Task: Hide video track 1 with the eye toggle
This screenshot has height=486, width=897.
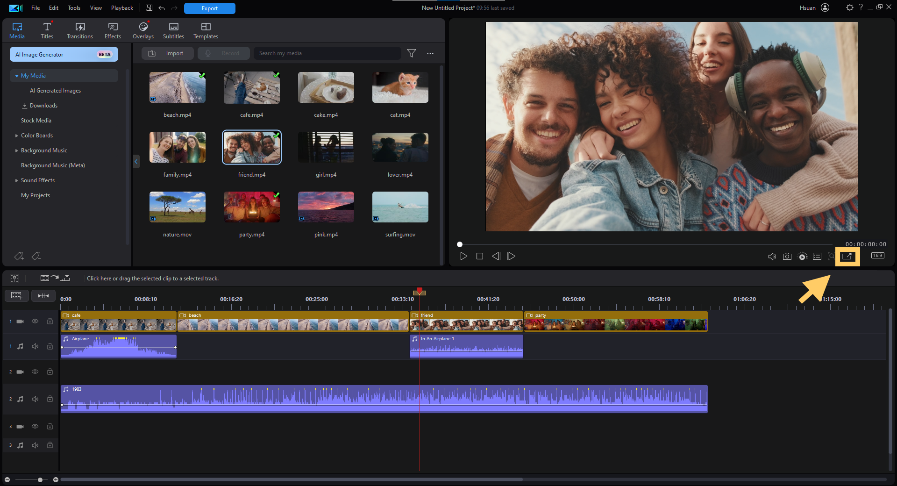Action: click(35, 322)
